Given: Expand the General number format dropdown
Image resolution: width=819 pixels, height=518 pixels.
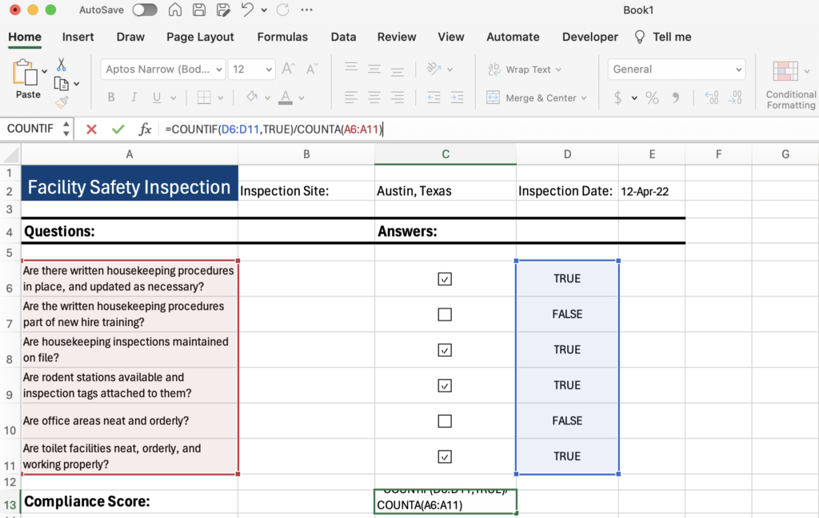Looking at the screenshot, I should point(738,70).
